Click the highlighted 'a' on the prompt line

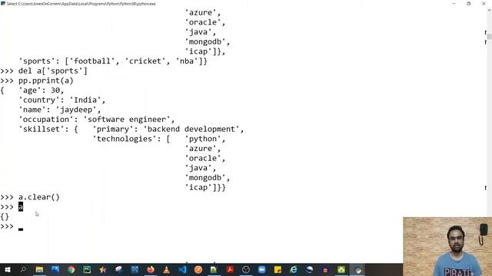point(21,207)
